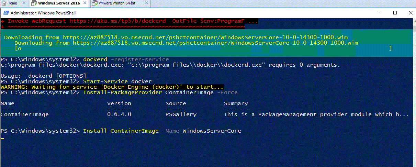Close the Administrator PowerShell window

pos(410,13)
